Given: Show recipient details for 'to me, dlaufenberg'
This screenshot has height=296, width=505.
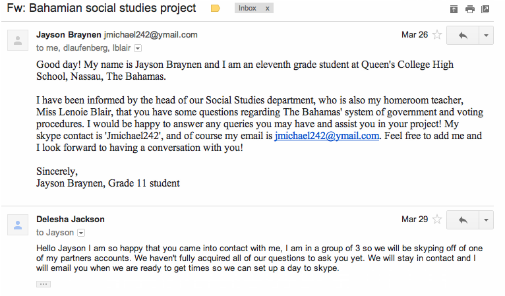Looking at the screenshot, I should [x=138, y=48].
